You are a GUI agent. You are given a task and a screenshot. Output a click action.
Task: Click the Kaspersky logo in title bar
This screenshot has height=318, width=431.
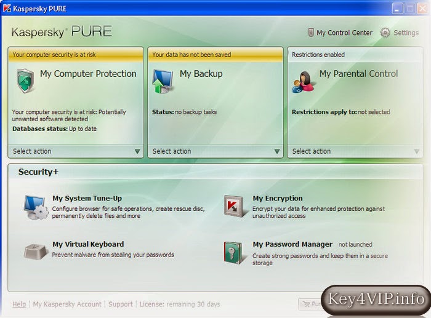pyautogui.click(x=7, y=8)
